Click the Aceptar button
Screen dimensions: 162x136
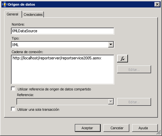(88, 128)
